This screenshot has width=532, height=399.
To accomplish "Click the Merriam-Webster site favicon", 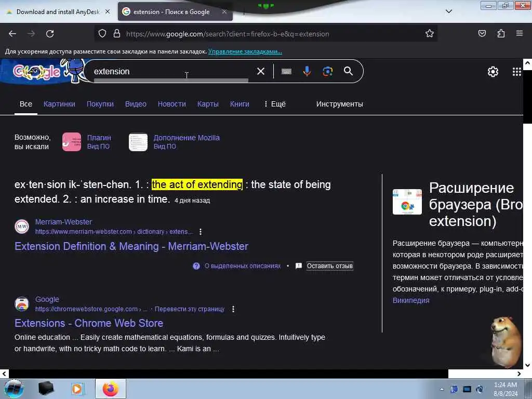I will 22,227.
